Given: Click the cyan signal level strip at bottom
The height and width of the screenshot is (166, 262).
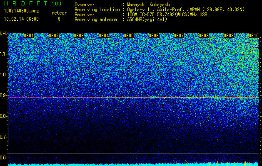Looking at the screenshot, I should [x=134, y=164].
